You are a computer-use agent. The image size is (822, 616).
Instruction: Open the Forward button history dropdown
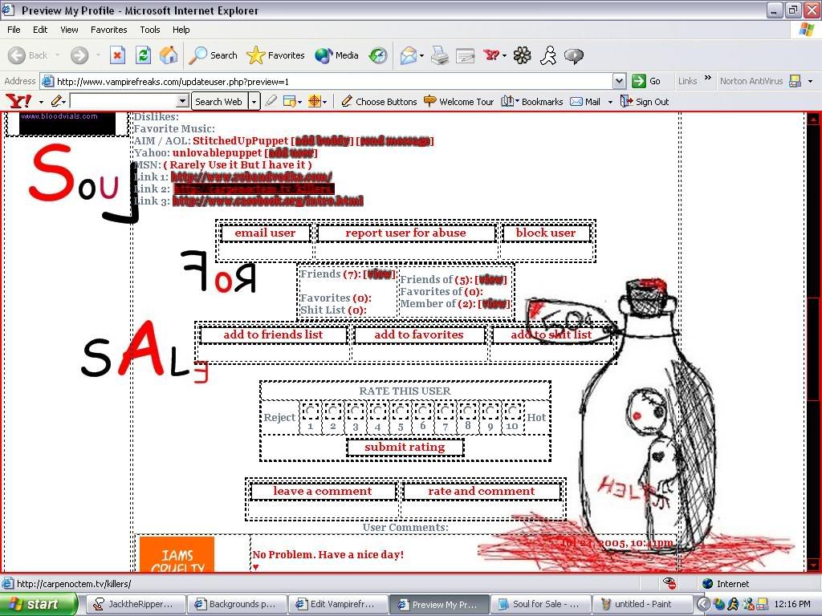coord(98,55)
